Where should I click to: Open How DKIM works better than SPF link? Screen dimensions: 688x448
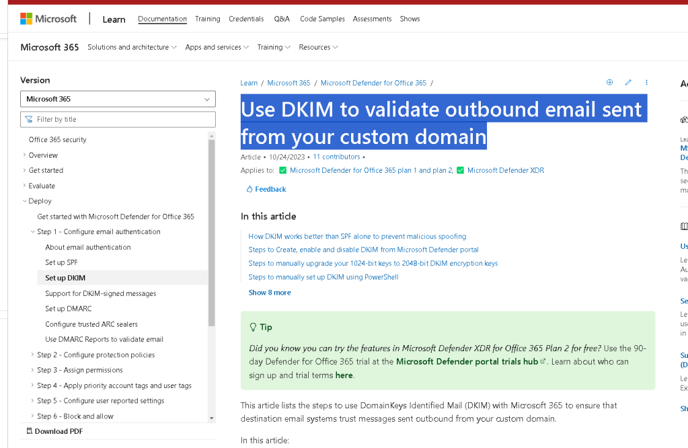[357, 236]
